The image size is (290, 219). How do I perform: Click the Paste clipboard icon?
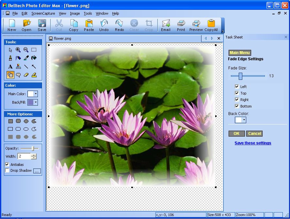click(x=89, y=25)
